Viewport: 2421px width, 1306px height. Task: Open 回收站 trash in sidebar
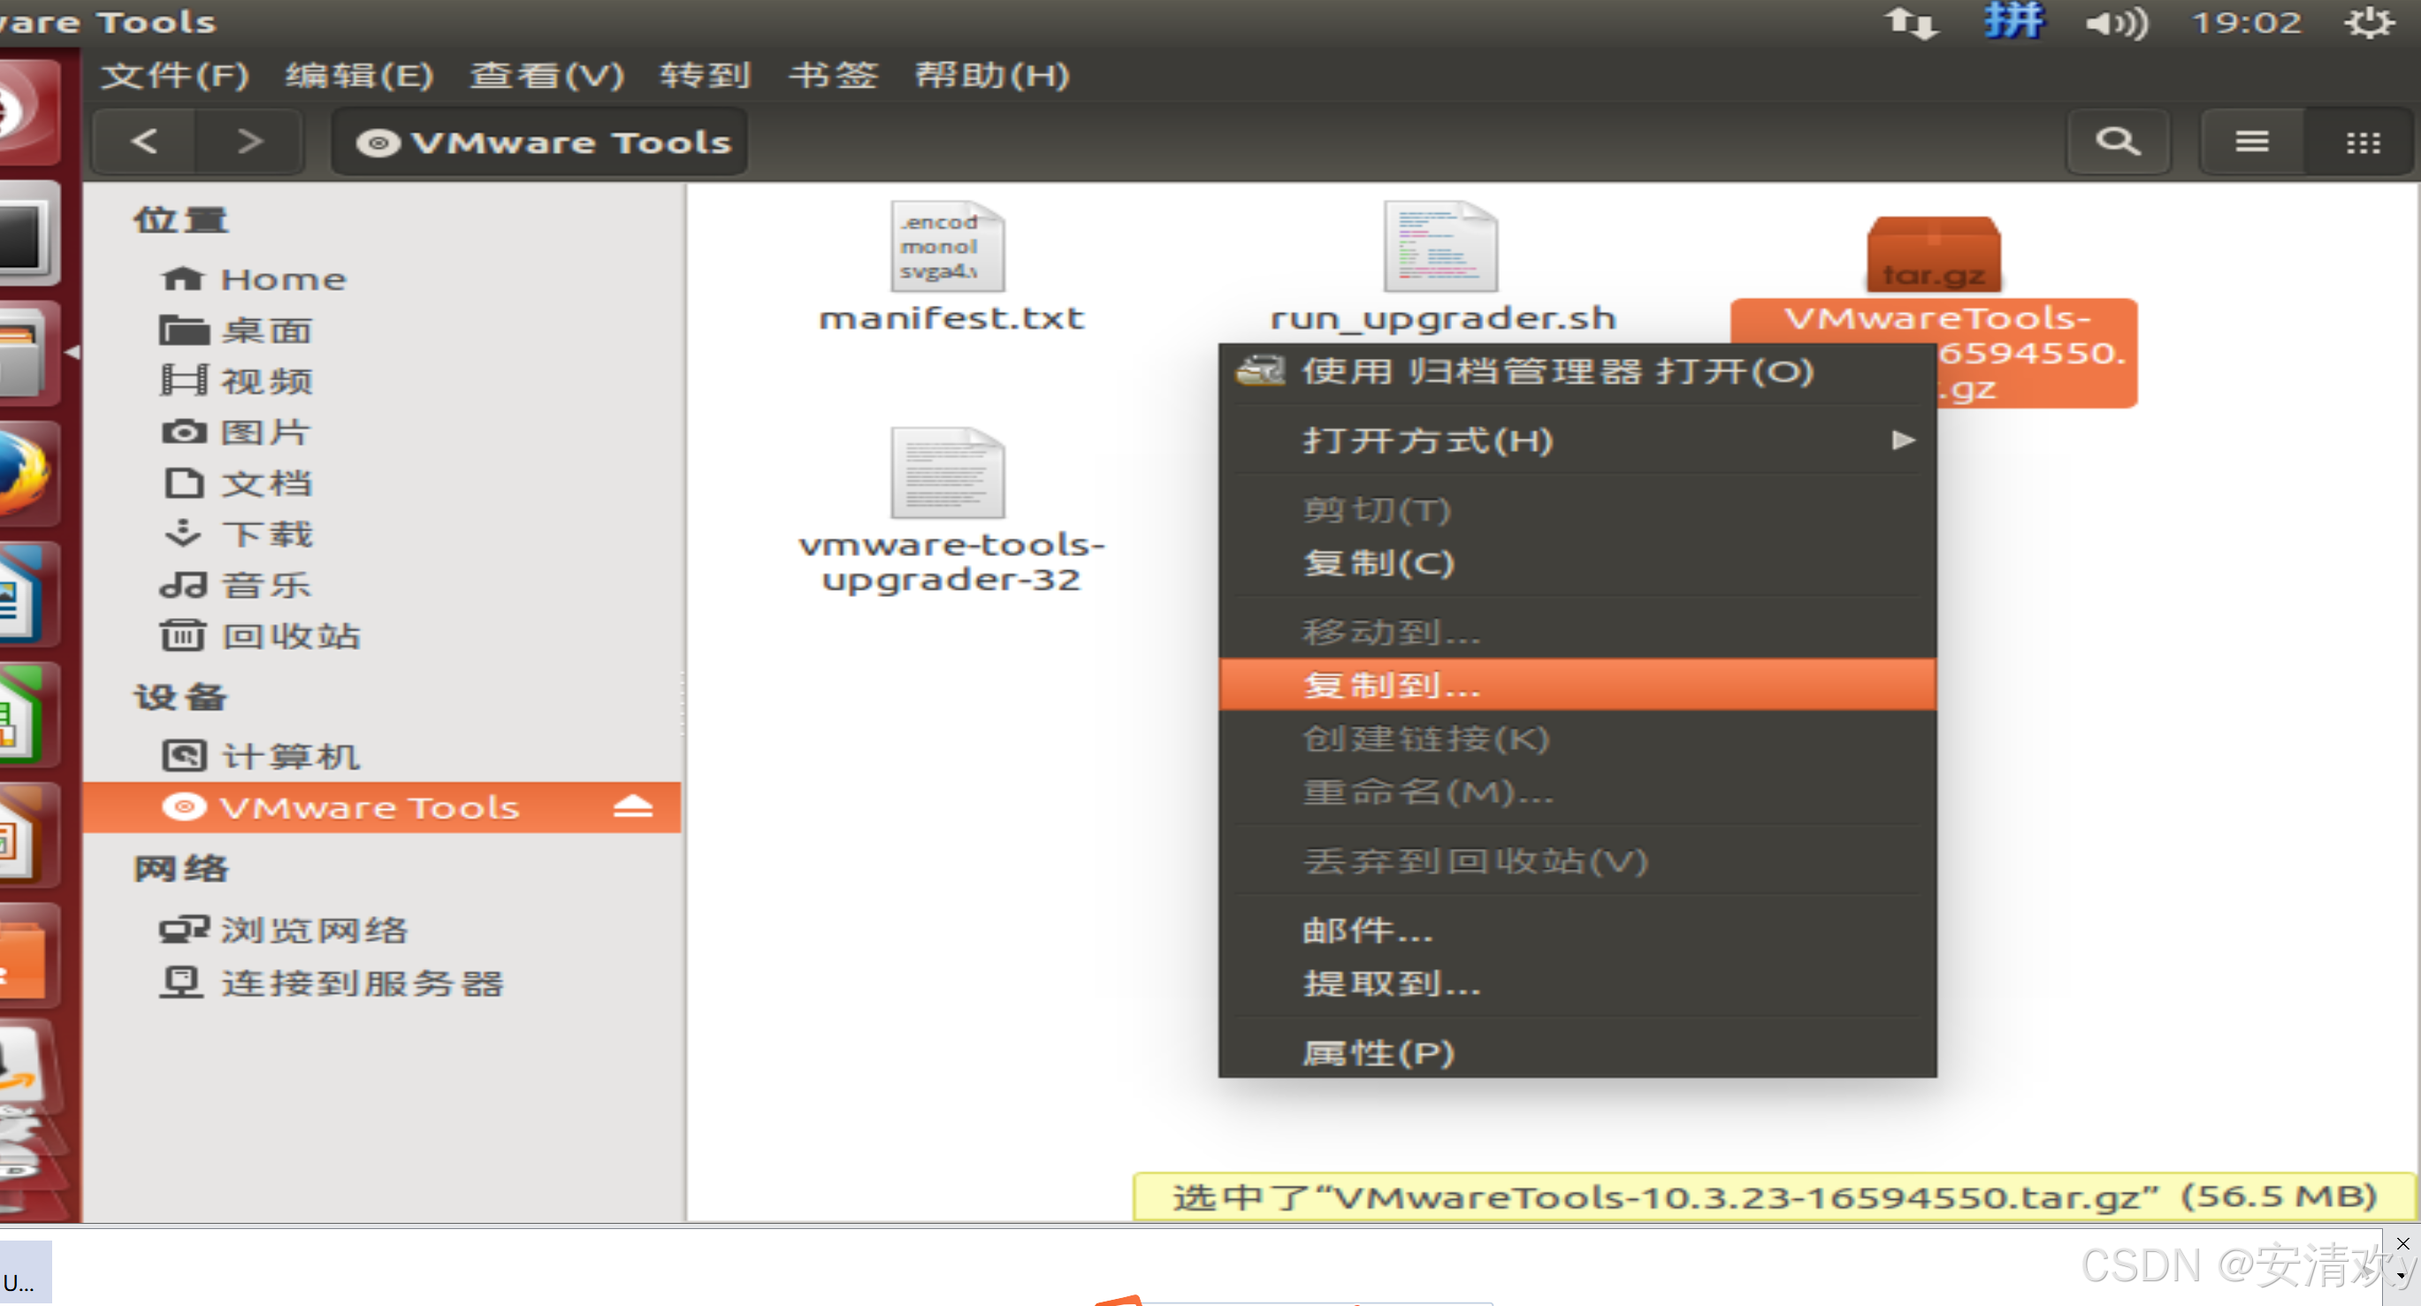[x=289, y=636]
